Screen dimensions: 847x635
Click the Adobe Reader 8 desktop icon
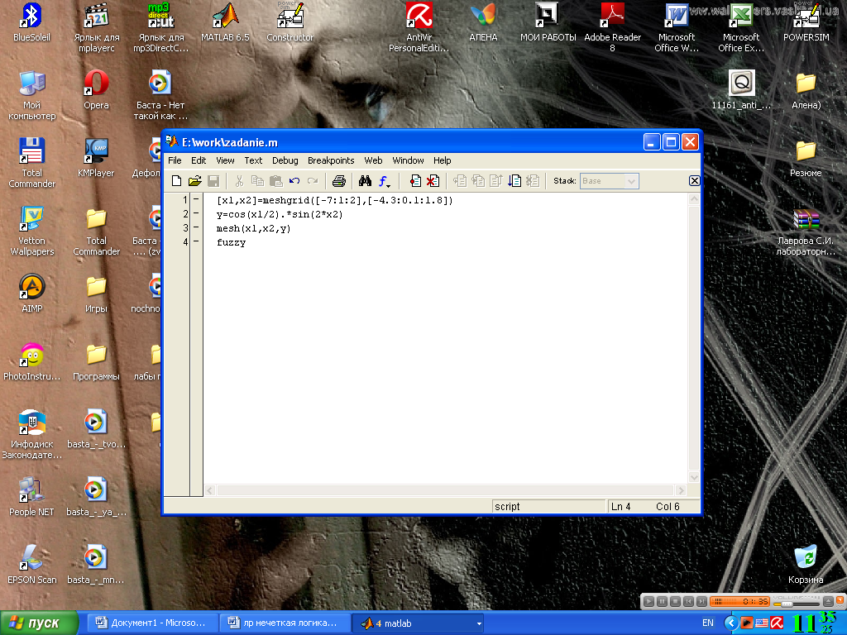pyautogui.click(x=612, y=27)
